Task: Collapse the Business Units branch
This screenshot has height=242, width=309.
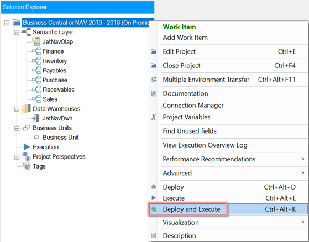Action: (17, 128)
